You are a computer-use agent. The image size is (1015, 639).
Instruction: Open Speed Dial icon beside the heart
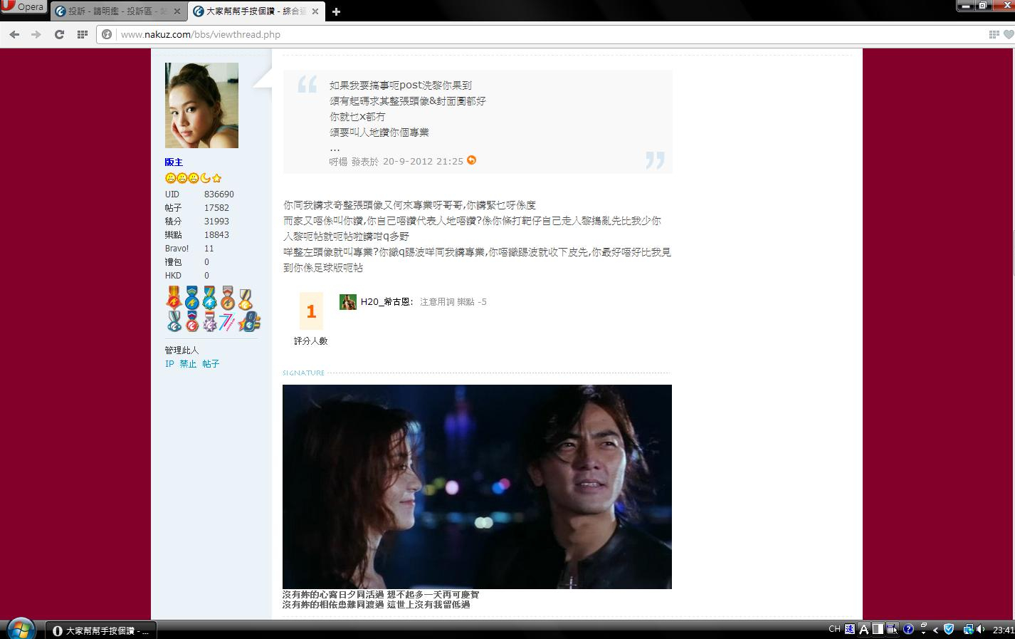994,34
